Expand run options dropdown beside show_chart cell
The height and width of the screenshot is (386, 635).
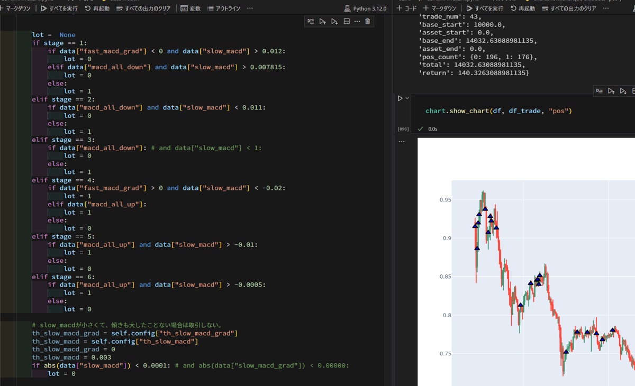pos(407,98)
